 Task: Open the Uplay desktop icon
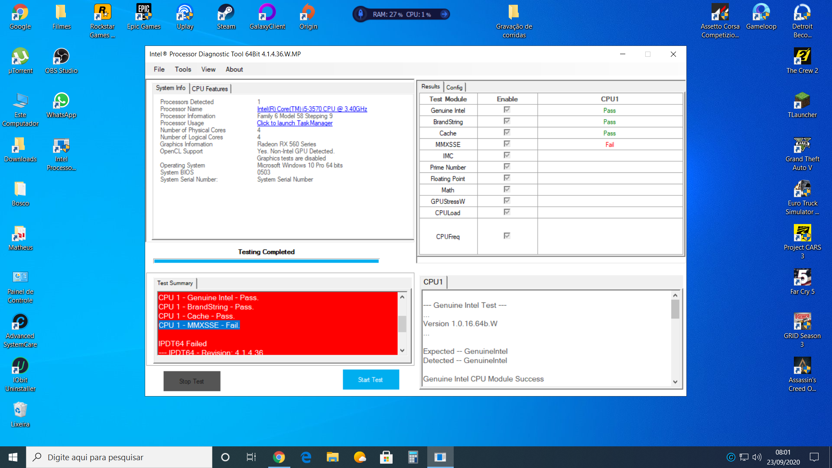(x=185, y=17)
